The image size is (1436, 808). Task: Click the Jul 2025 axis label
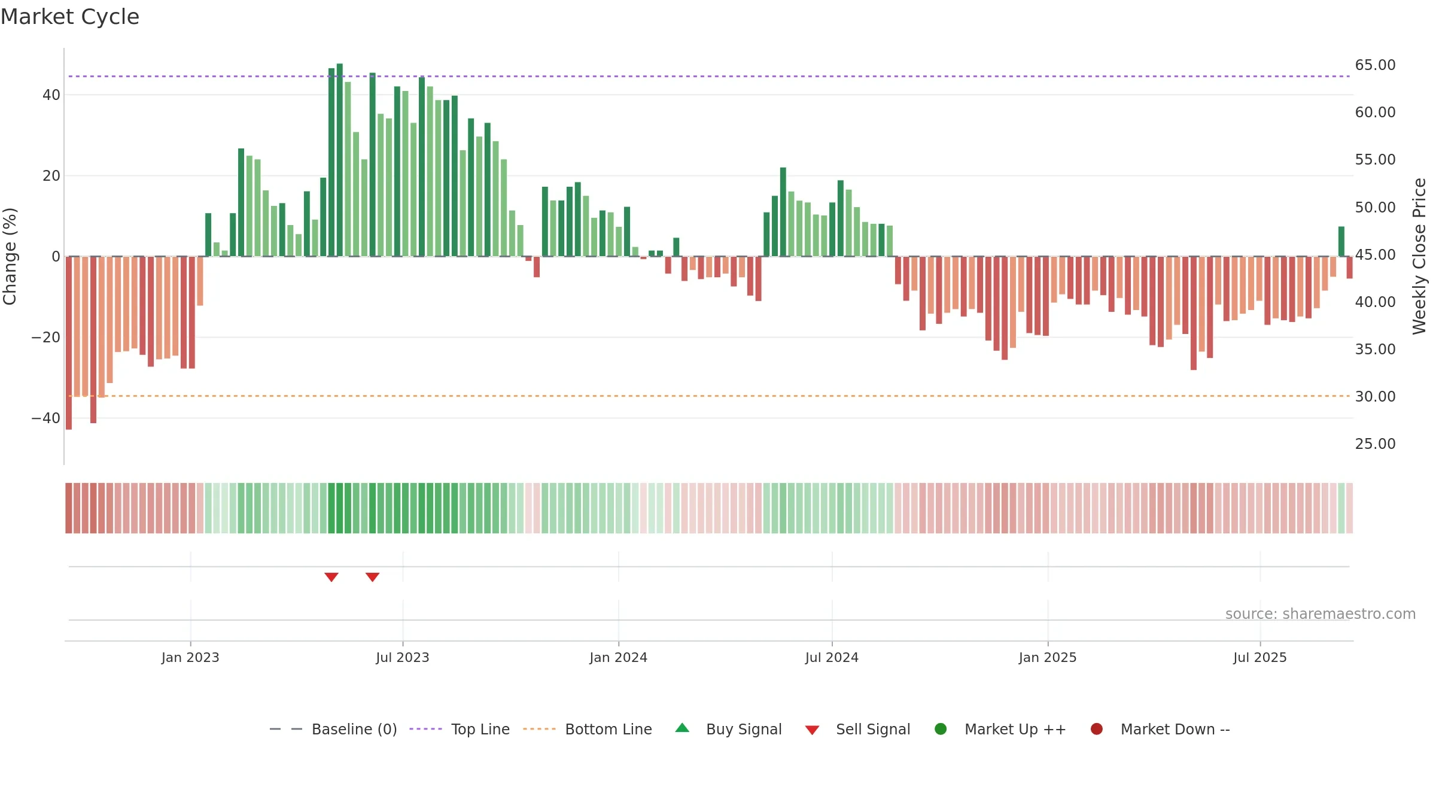[1260, 658]
